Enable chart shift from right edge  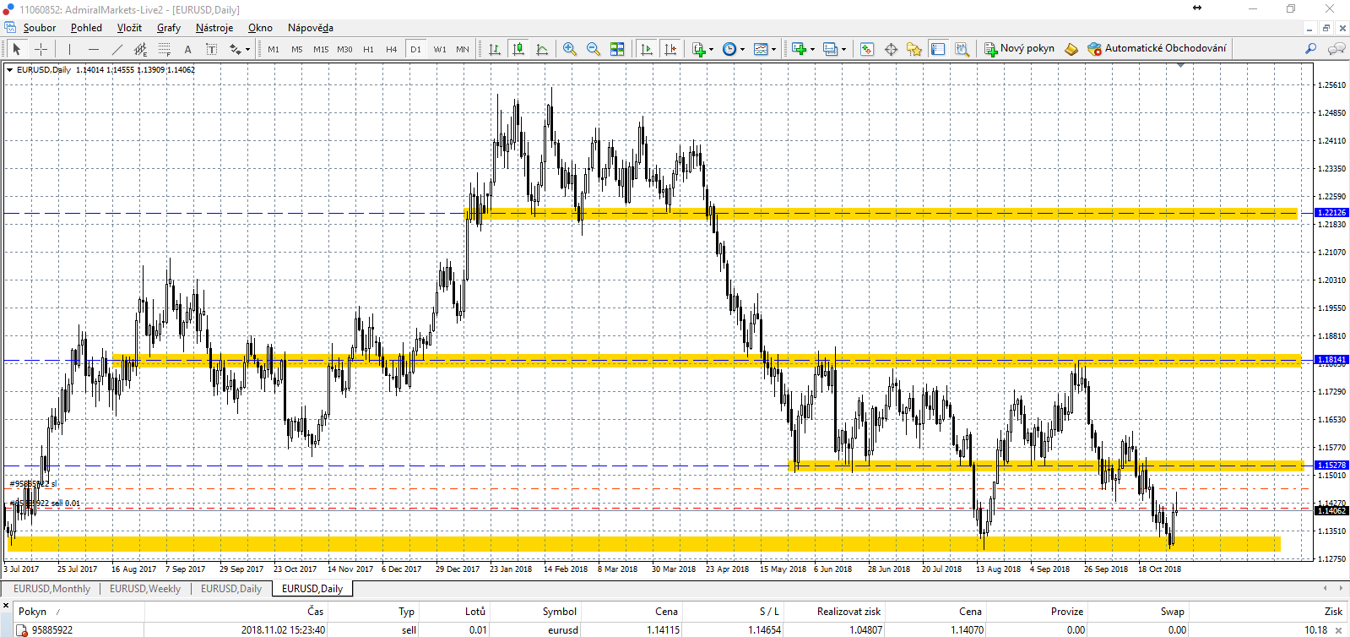point(670,49)
